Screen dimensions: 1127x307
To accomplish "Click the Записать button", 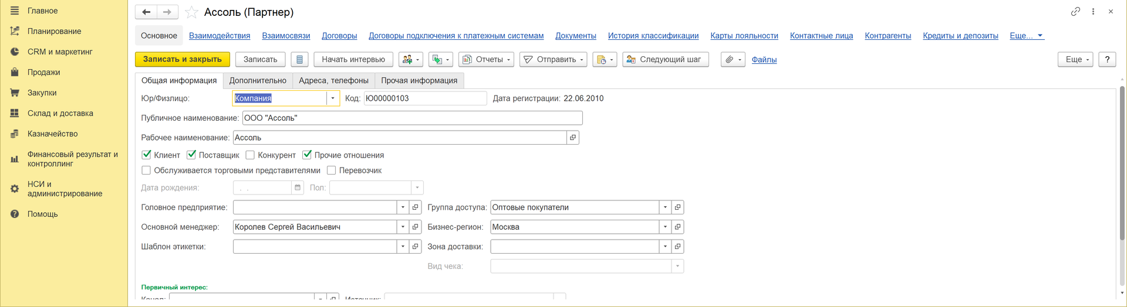I will pos(260,59).
